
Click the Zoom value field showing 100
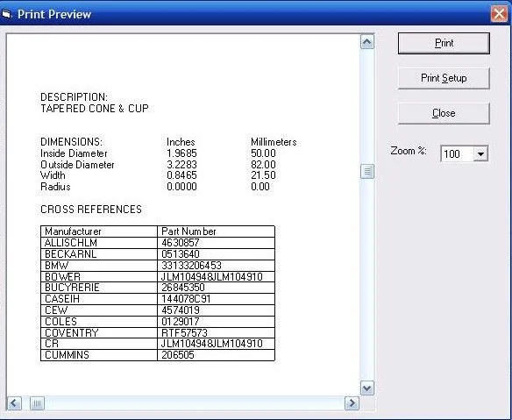click(x=457, y=153)
